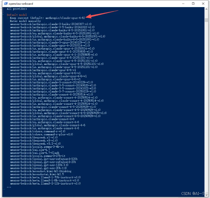
Task: Pick amazon-bedrock/deepseek.v3.2-v1:0
Action: (36, 144)
